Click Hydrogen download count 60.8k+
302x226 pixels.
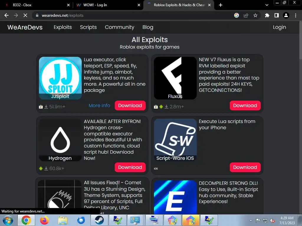point(57,169)
